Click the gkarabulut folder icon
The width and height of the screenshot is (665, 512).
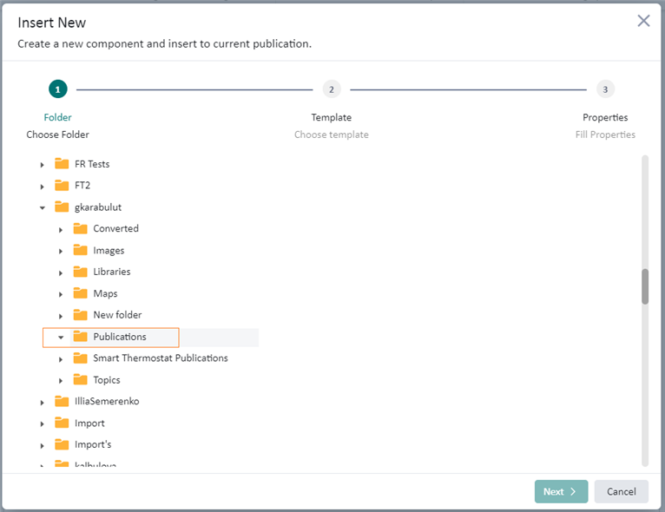62,207
